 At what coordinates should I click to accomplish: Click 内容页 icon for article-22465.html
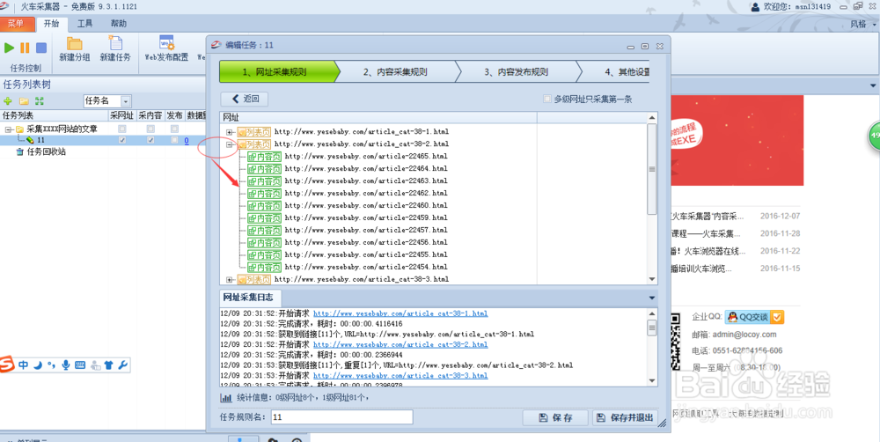click(x=264, y=157)
